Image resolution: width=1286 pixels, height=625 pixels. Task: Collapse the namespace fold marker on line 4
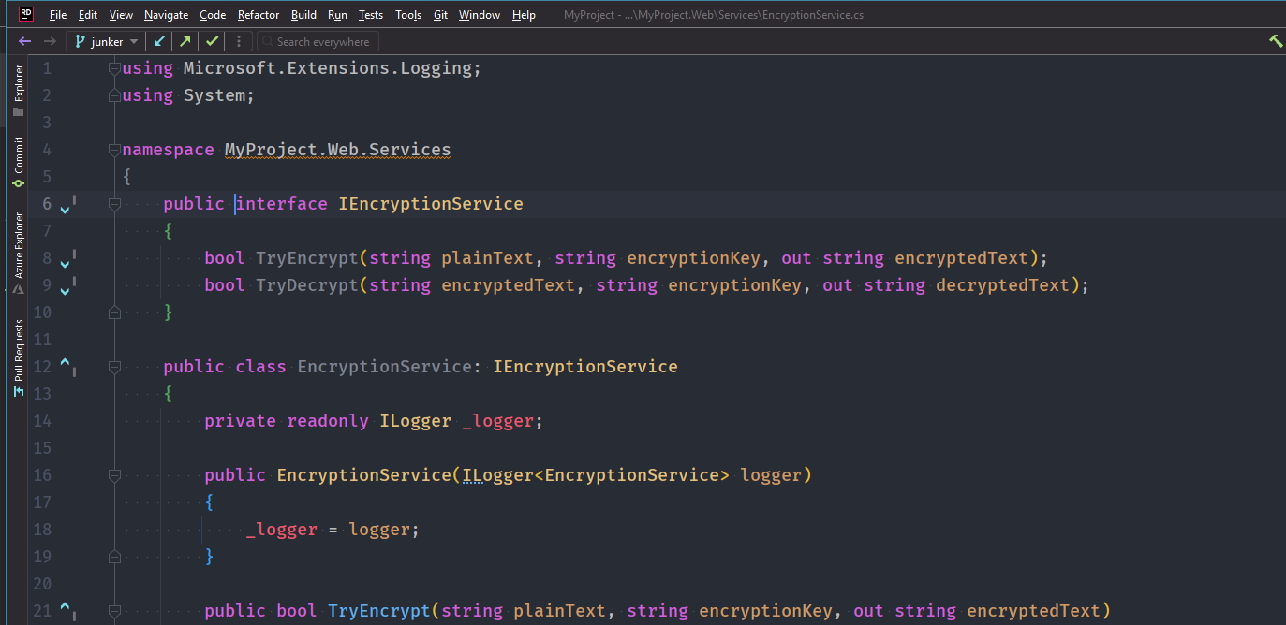coord(114,150)
